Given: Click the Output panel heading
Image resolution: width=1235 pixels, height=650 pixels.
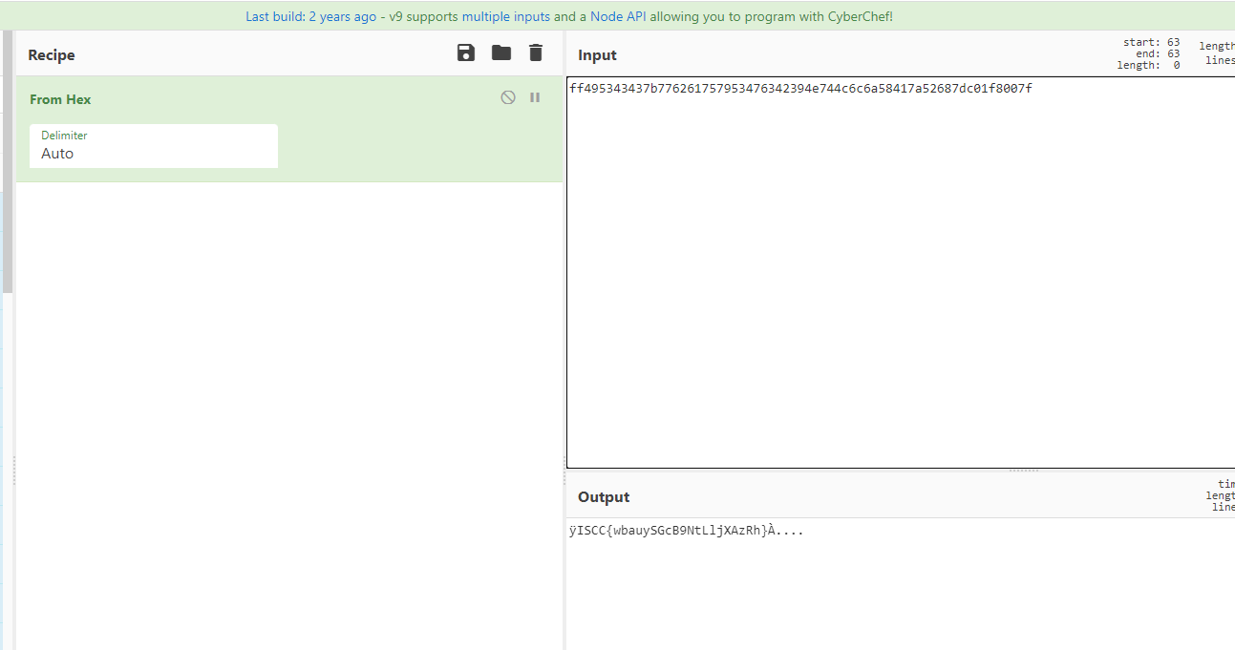Looking at the screenshot, I should pyautogui.click(x=604, y=497).
